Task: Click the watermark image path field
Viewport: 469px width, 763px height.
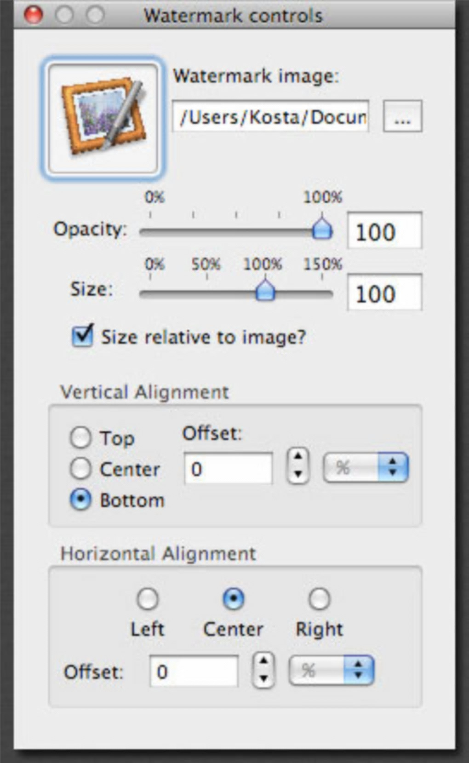Action: click(x=270, y=117)
